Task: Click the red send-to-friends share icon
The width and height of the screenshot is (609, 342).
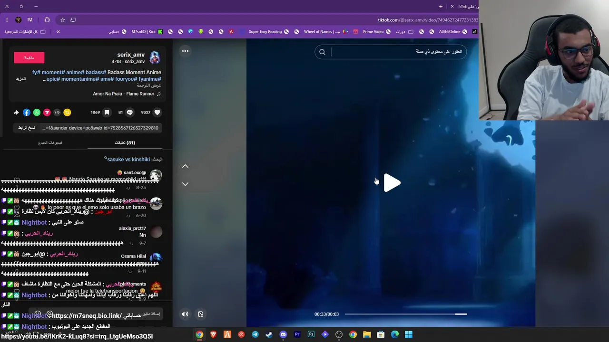Action: pyautogui.click(x=47, y=113)
